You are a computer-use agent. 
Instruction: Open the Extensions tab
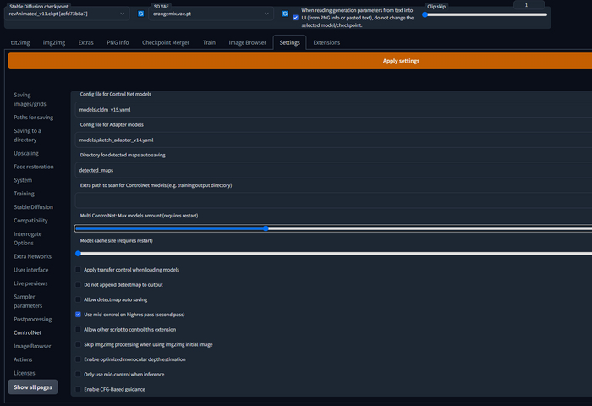[326, 41]
